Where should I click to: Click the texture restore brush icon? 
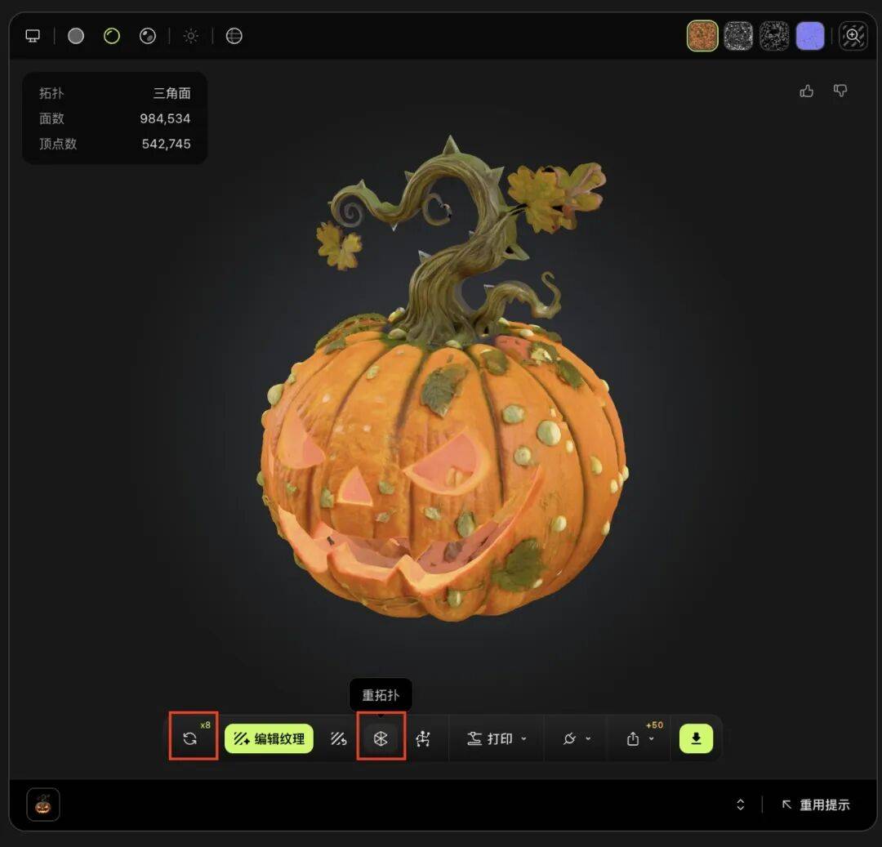click(339, 738)
